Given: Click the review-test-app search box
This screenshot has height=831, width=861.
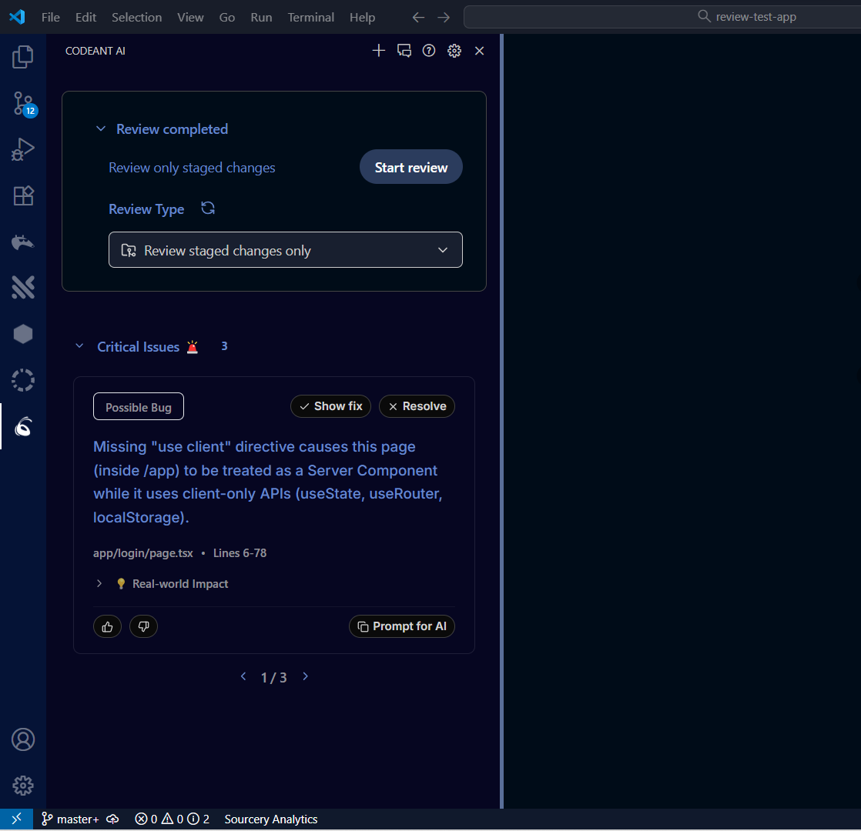Looking at the screenshot, I should 662,17.
